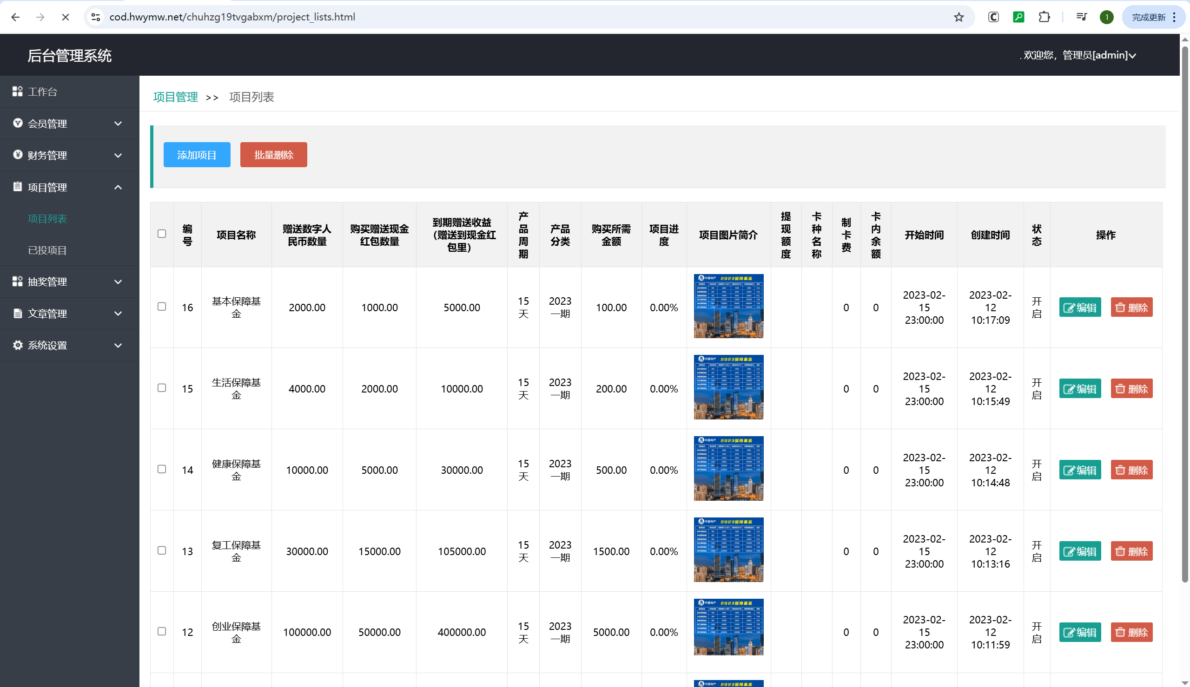Click the bookmark star icon in address bar

[958, 18]
